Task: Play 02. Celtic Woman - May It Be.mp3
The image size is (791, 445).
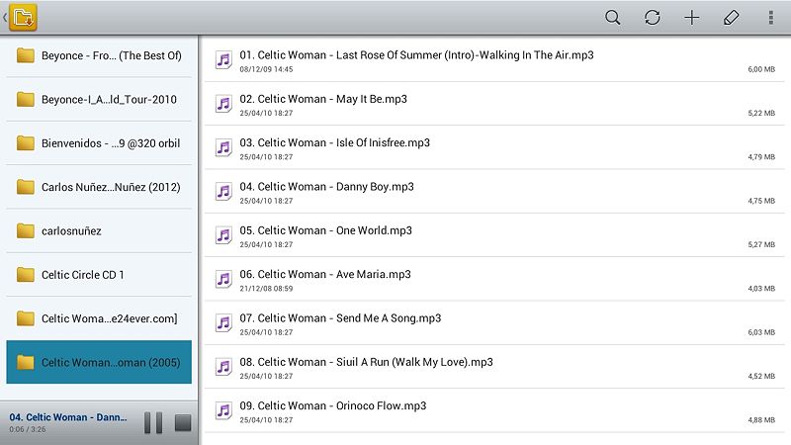Action: 494,104
